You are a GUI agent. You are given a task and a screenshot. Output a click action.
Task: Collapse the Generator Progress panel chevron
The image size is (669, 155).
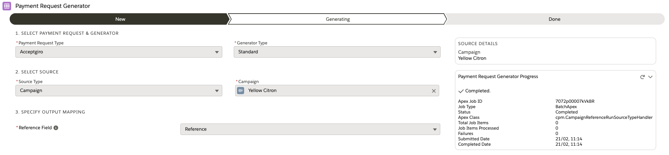pos(650,77)
